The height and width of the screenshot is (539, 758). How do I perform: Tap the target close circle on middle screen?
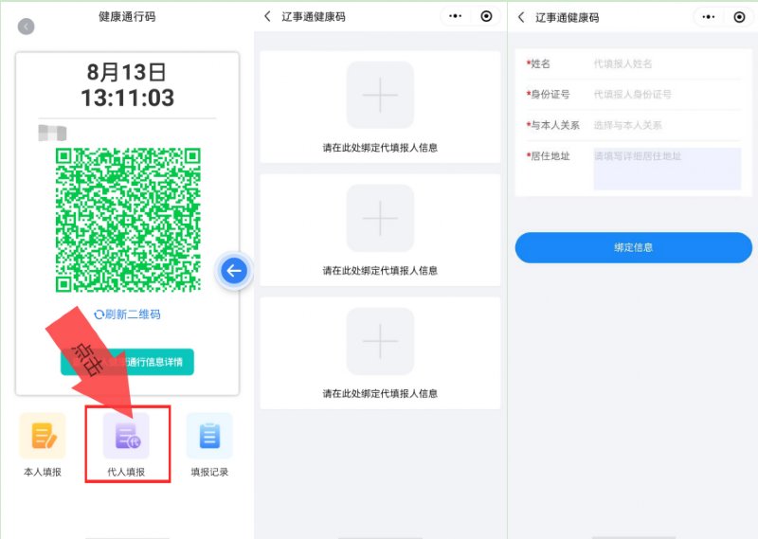(x=486, y=16)
